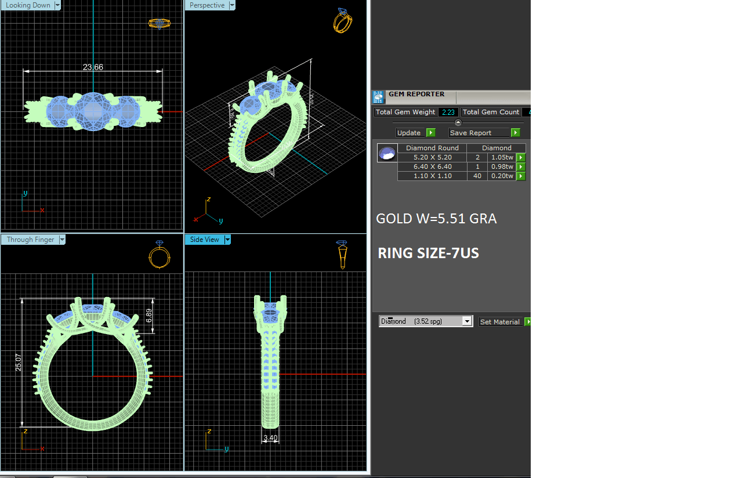Select the Through Finger viewport label
Image resolution: width=739 pixels, height=478 pixels.
(30, 240)
